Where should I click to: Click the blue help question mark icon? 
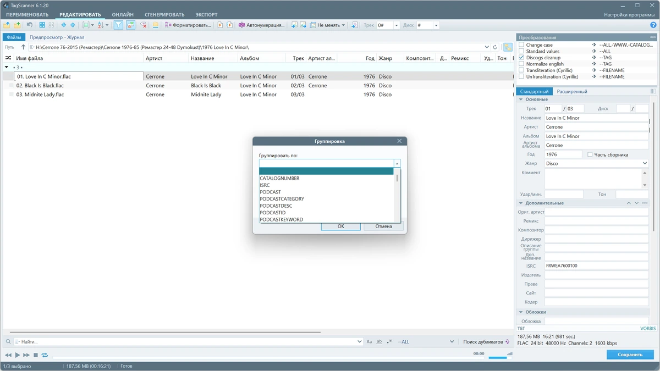[653, 25]
